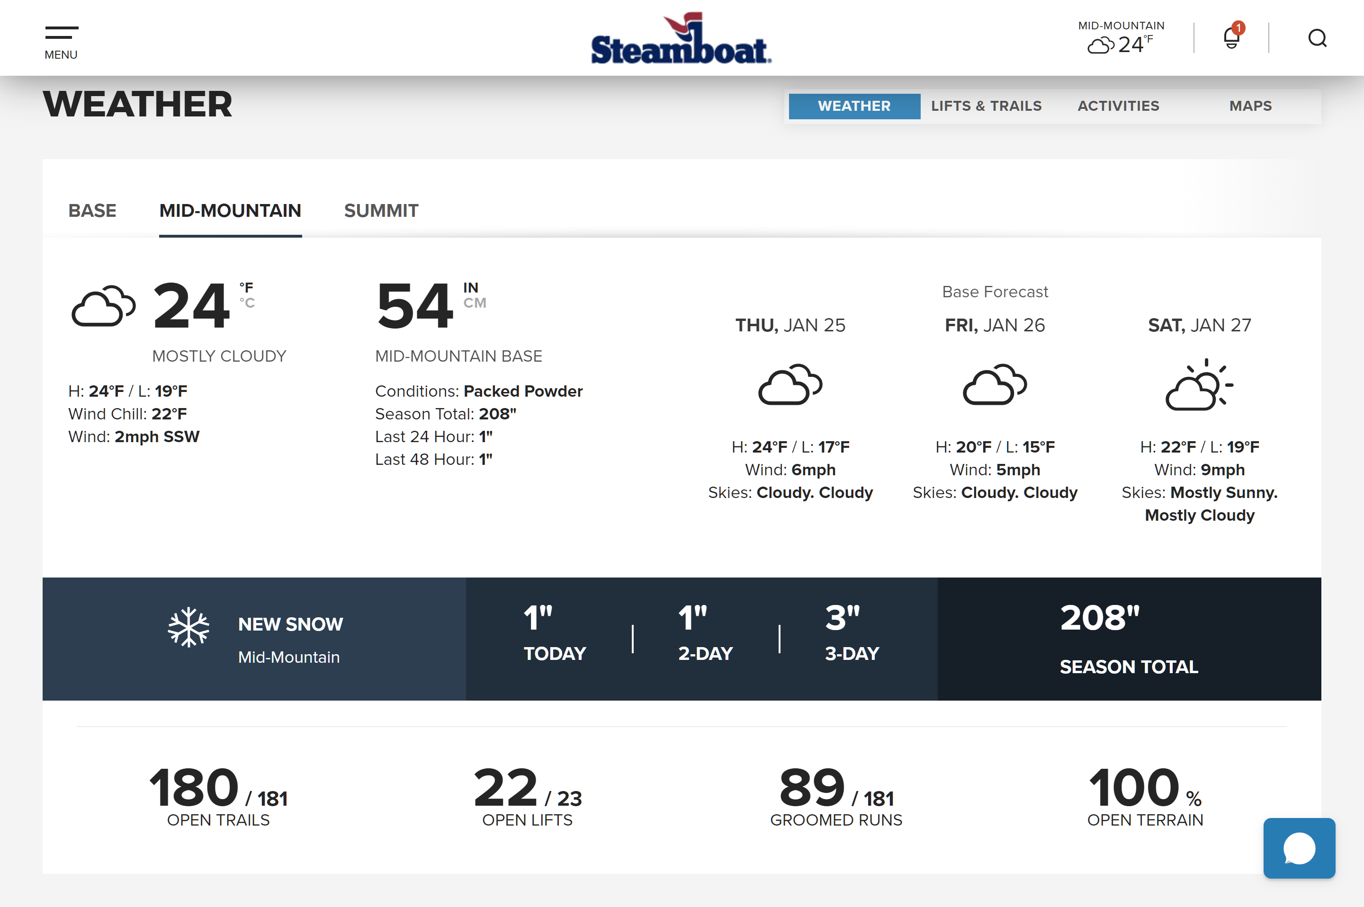Open the LIFTS & TRAILS section
1364x907 pixels.
986,106
